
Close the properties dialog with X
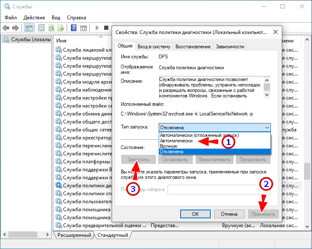click(275, 32)
